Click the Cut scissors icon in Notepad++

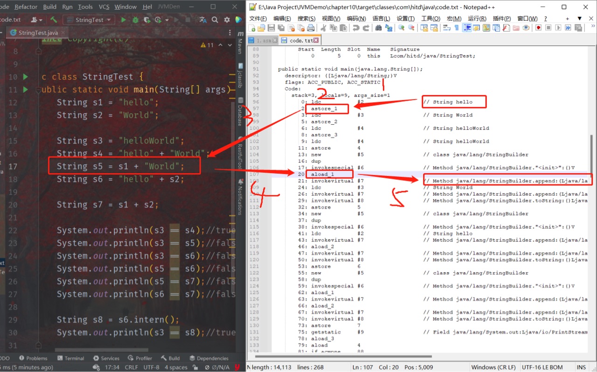(x=324, y=28)
